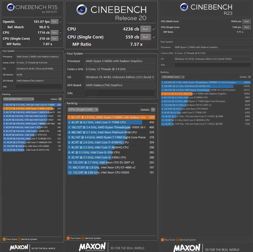Select the Xeon E7-4890 v2 row scoring 197
The width and height of the screenshot is (253, 252).
pyautogui.click(x=111, y=167)
